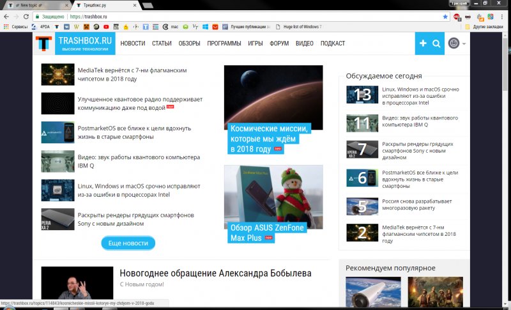Screen dimensions: 511x310
Task: Click the jungle movie thumbnail under Рекомендуем популярное
Action: tap(436, 291)
